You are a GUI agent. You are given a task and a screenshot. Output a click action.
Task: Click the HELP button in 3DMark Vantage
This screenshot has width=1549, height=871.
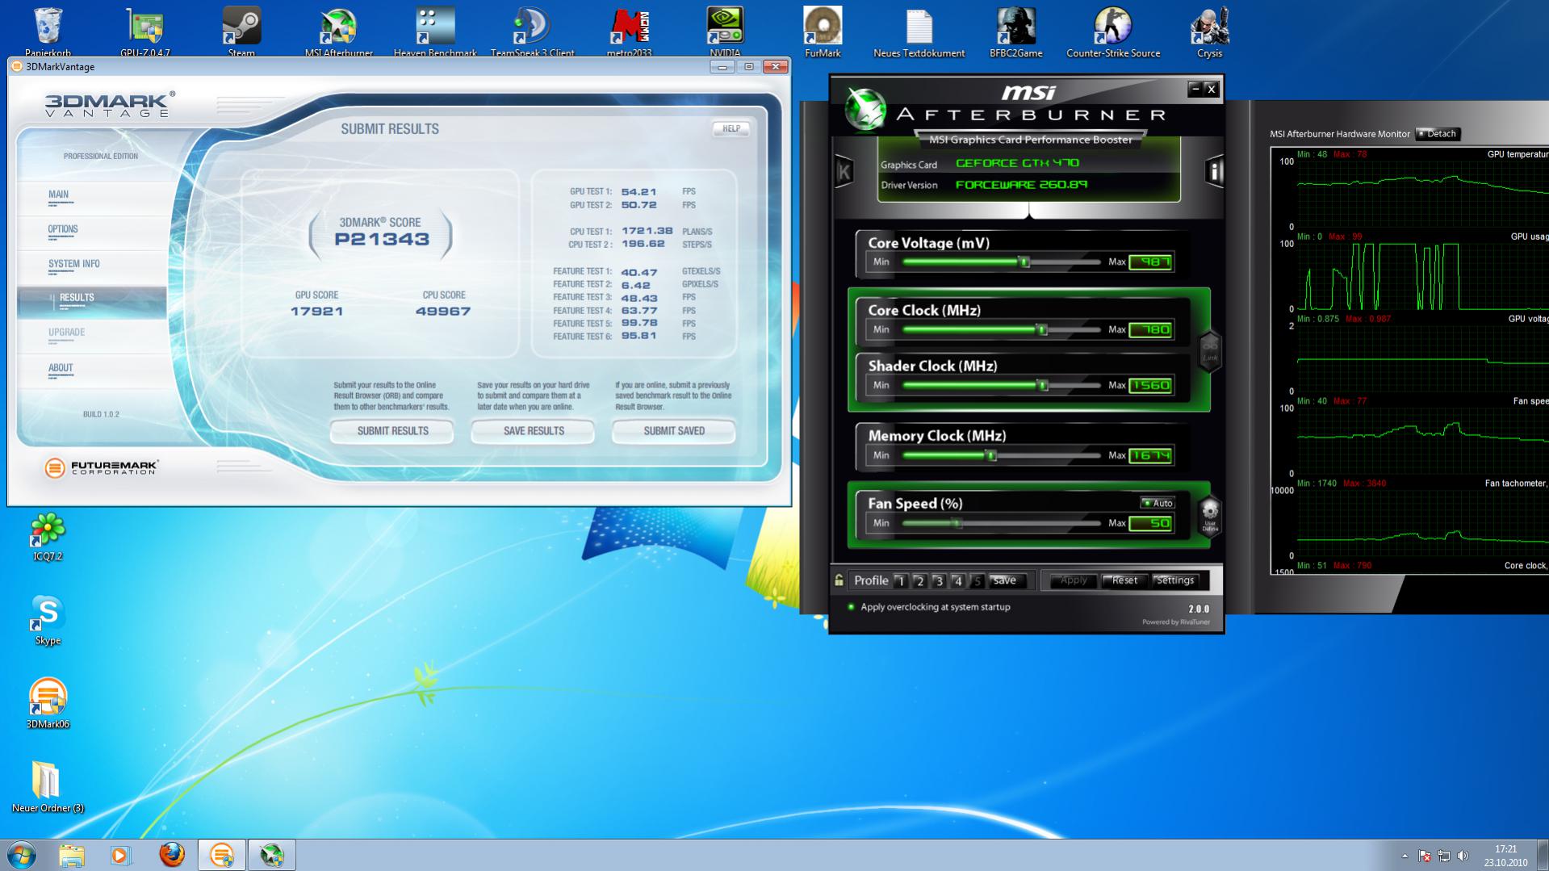(x=731, y=128)
